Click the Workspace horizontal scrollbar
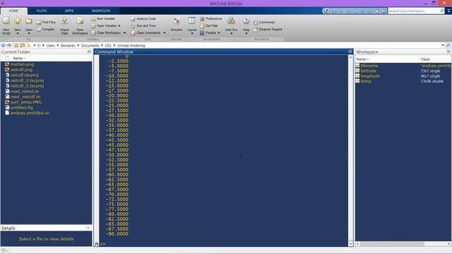 (392, 244)
